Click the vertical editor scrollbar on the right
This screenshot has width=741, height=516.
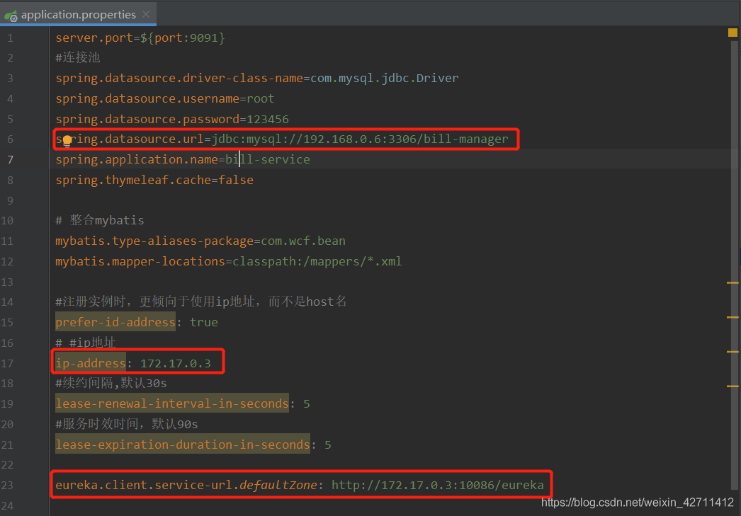(735, 265)
